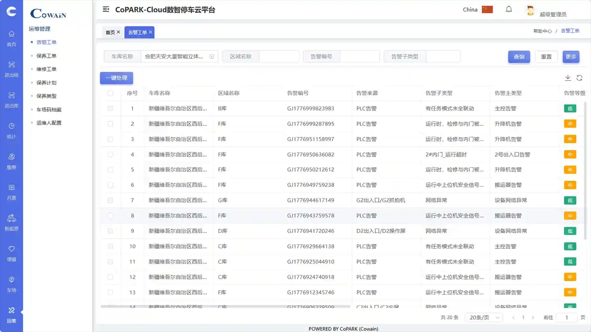Click alarm number GJ1776999823983

311,109
